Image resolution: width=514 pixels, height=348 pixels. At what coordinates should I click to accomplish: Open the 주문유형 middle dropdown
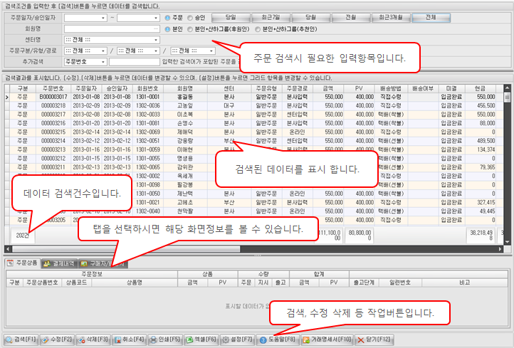[x=156, y=51]
